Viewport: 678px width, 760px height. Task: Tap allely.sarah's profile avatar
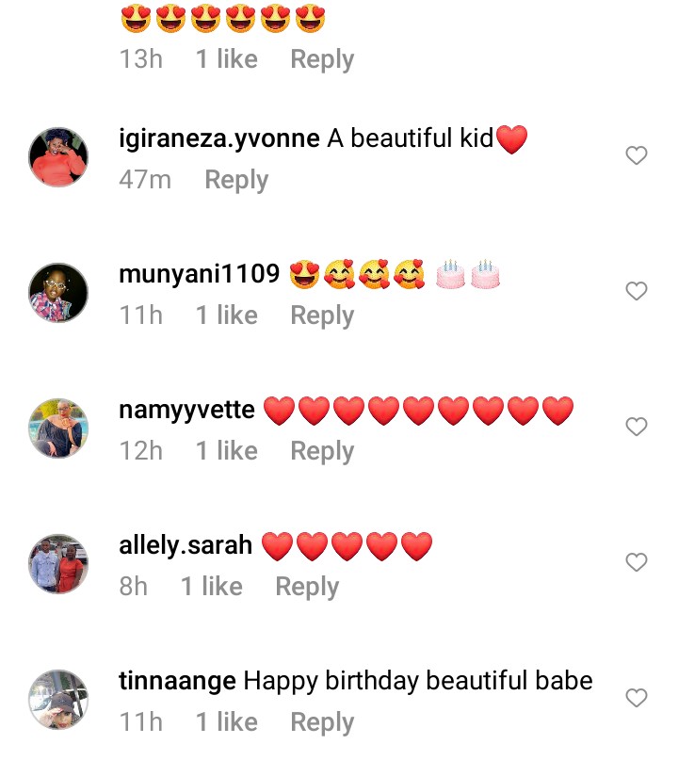pyautogui.click(x=58, y=563)
